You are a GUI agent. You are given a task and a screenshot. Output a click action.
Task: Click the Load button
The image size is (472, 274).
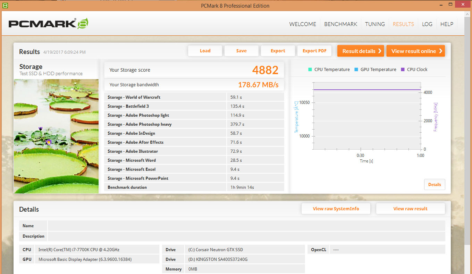(x=205, y=51)
